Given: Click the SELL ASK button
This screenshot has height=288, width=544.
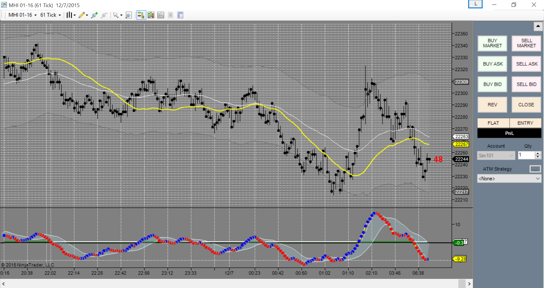Looking at the screenshot, I should click(526, 64).
